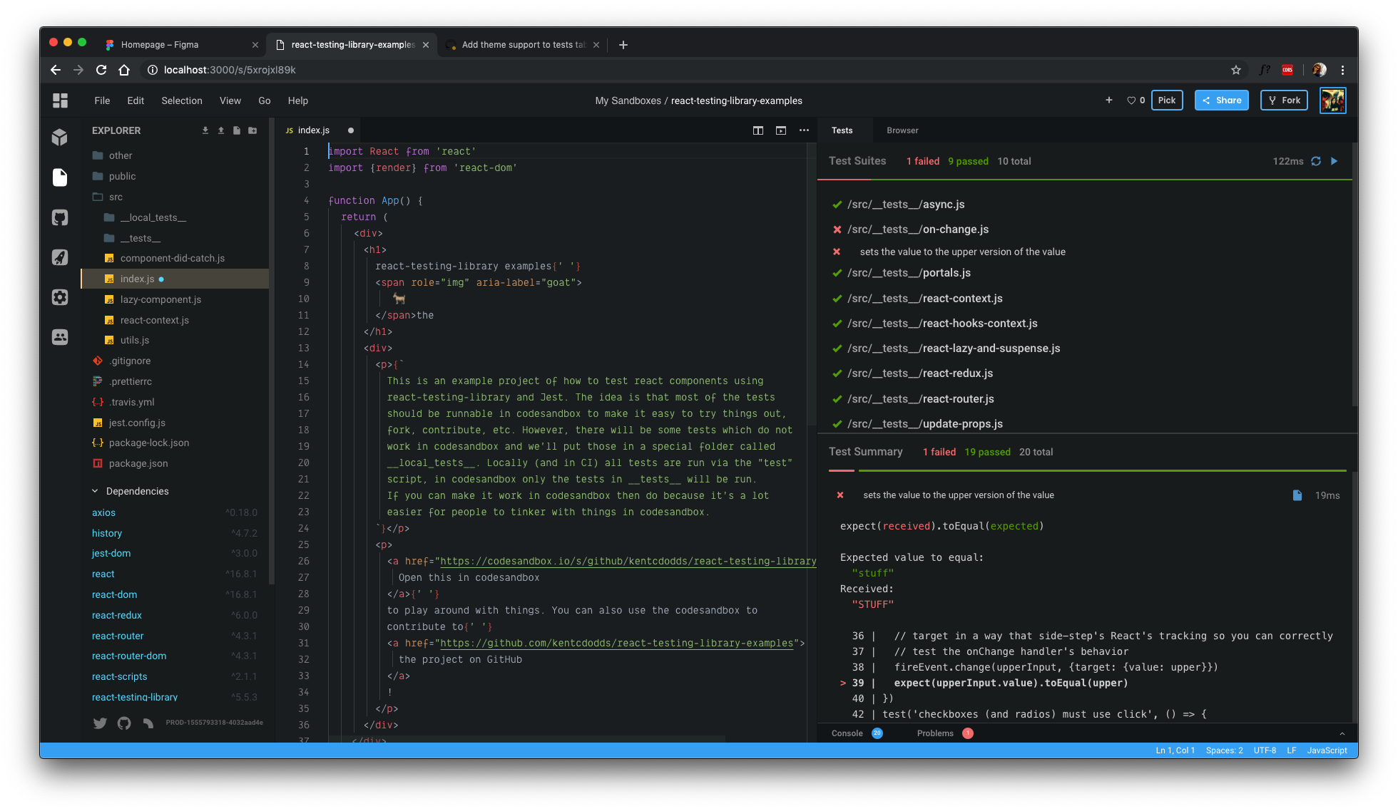1398x811 pixels.
Task: Collapse the Dependencies section
Action: (96, 491)
